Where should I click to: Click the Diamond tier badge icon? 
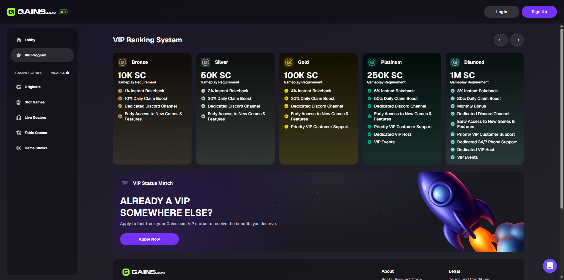(x=455, y=62)
